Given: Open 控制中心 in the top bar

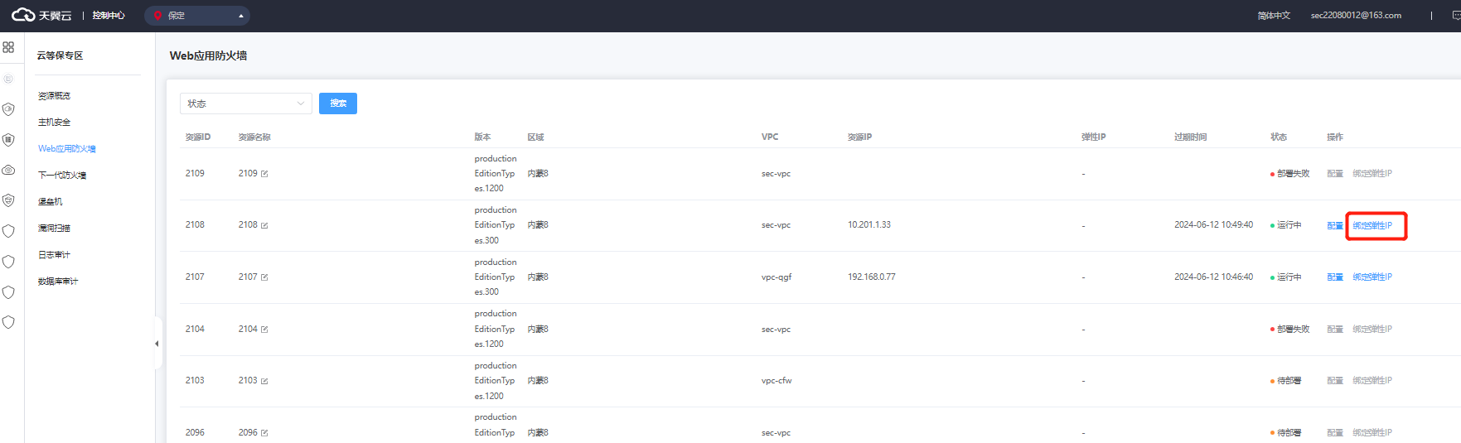Looking at the screenshot, I should 108,16.
